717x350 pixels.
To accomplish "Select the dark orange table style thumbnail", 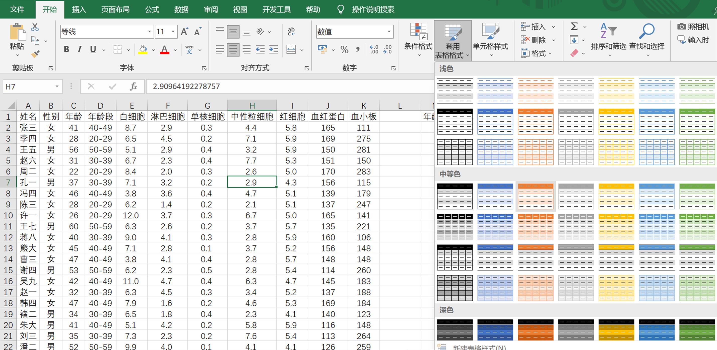I will point(536,330).
